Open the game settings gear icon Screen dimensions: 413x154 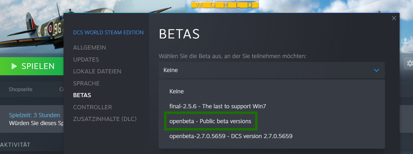(409, 64)
